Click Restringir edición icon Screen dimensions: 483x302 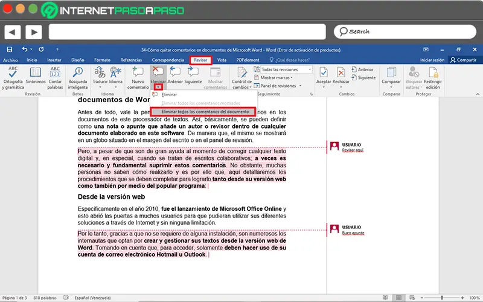(433, 72)
